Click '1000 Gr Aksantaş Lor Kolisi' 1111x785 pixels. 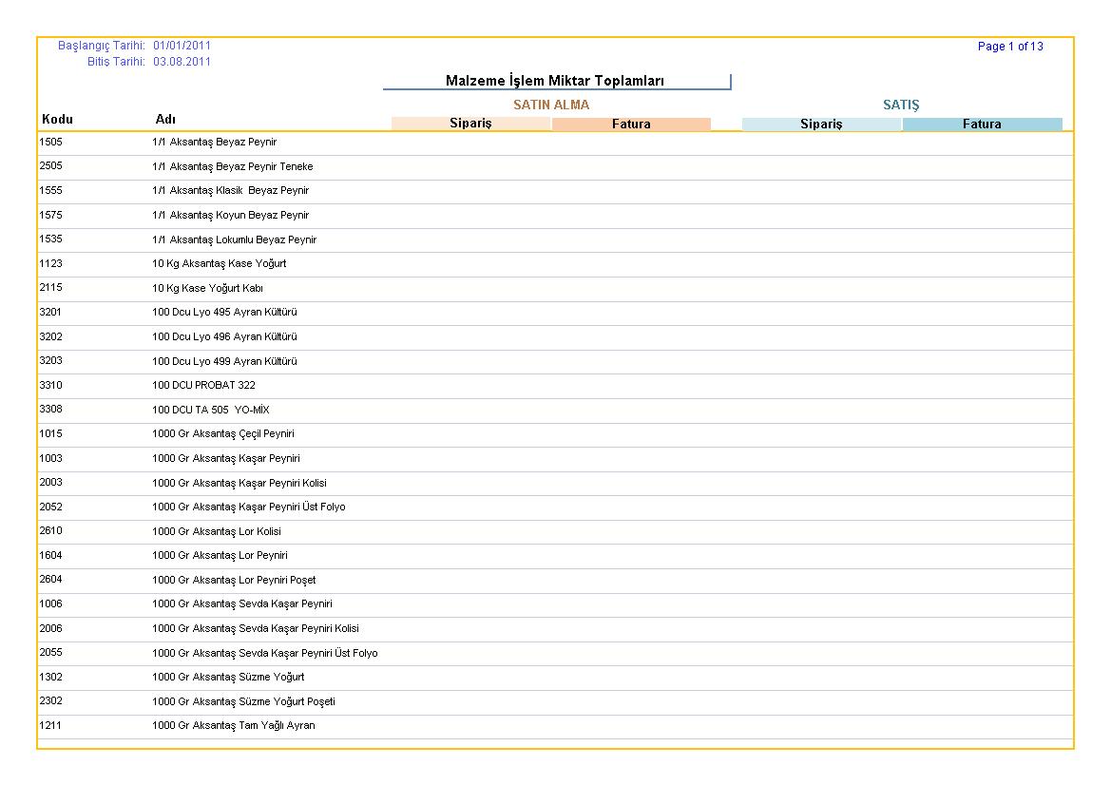click(216, 531)
